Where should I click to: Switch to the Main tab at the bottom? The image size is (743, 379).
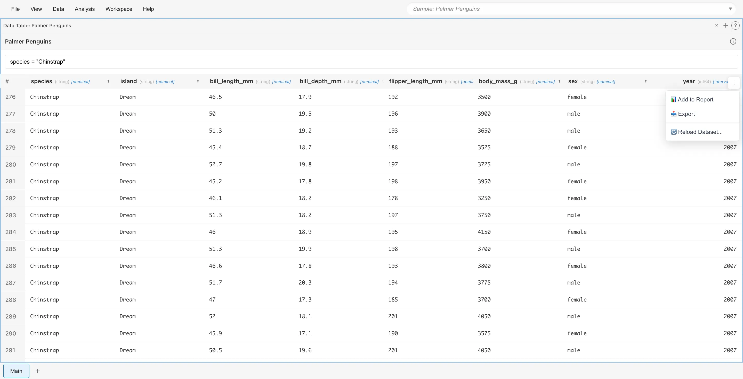[16, 371]
